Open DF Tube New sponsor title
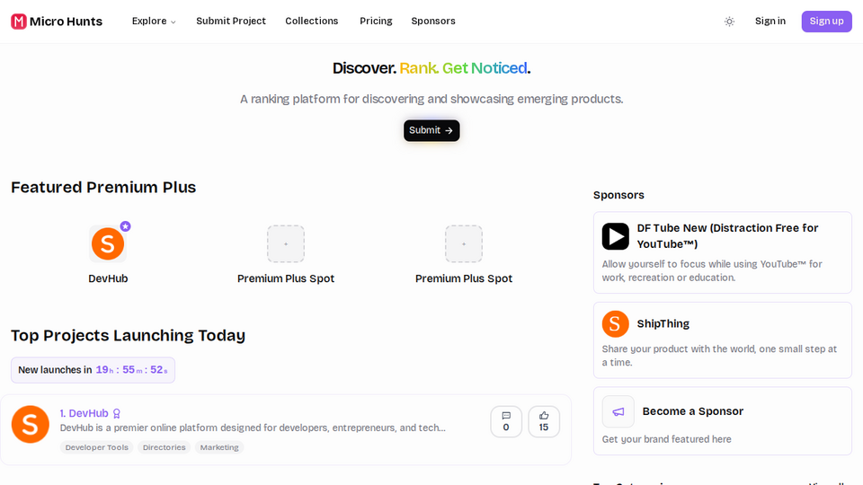 [x=727, y=236]
